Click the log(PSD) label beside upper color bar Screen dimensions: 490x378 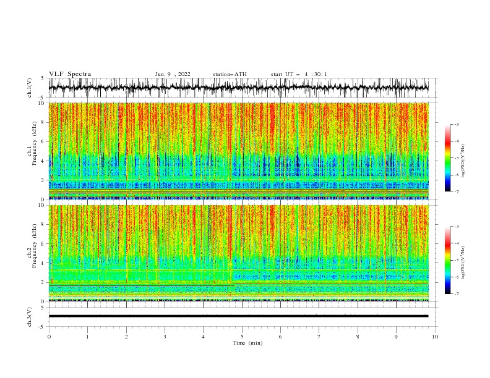click(x=463, y=161)
